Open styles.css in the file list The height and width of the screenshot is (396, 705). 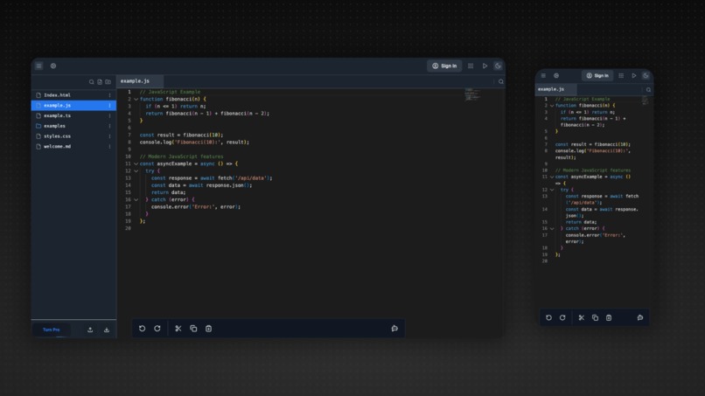tap(73, 135)
